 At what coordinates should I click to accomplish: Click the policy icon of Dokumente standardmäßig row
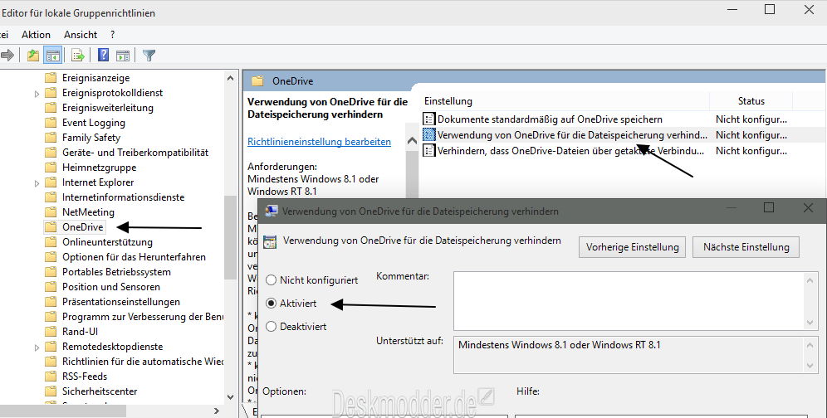pos(429,119)
